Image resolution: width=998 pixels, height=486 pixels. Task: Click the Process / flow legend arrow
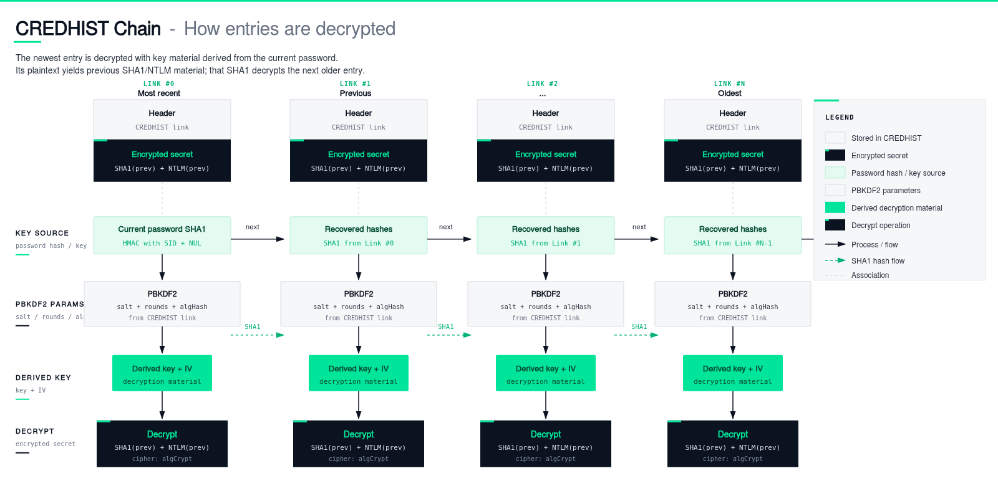tap(835, 244)
